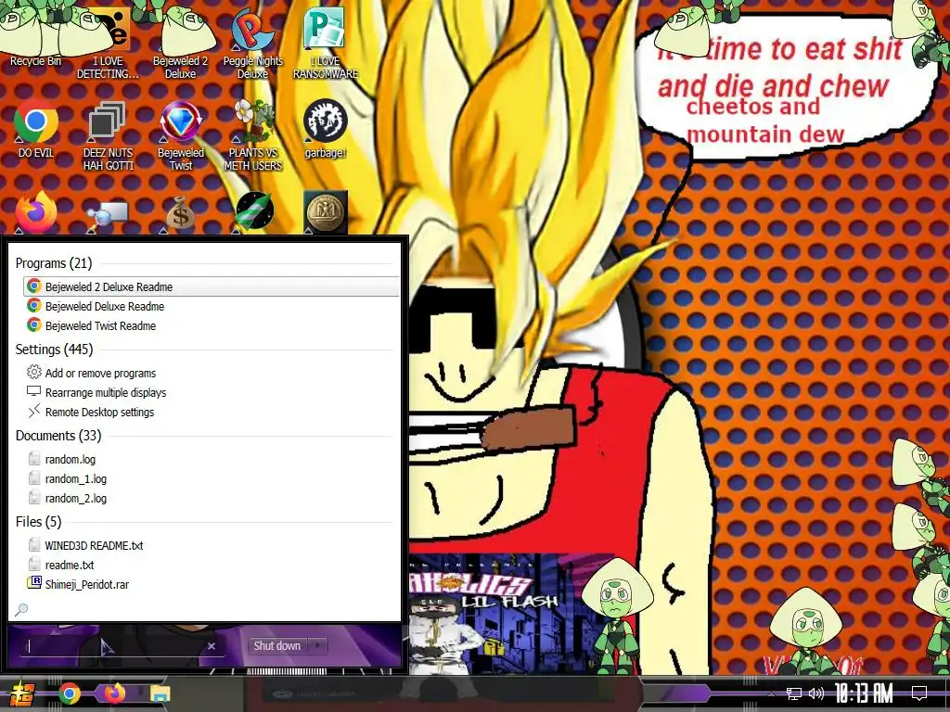Open the Action Center notification icon

[919, 693]
